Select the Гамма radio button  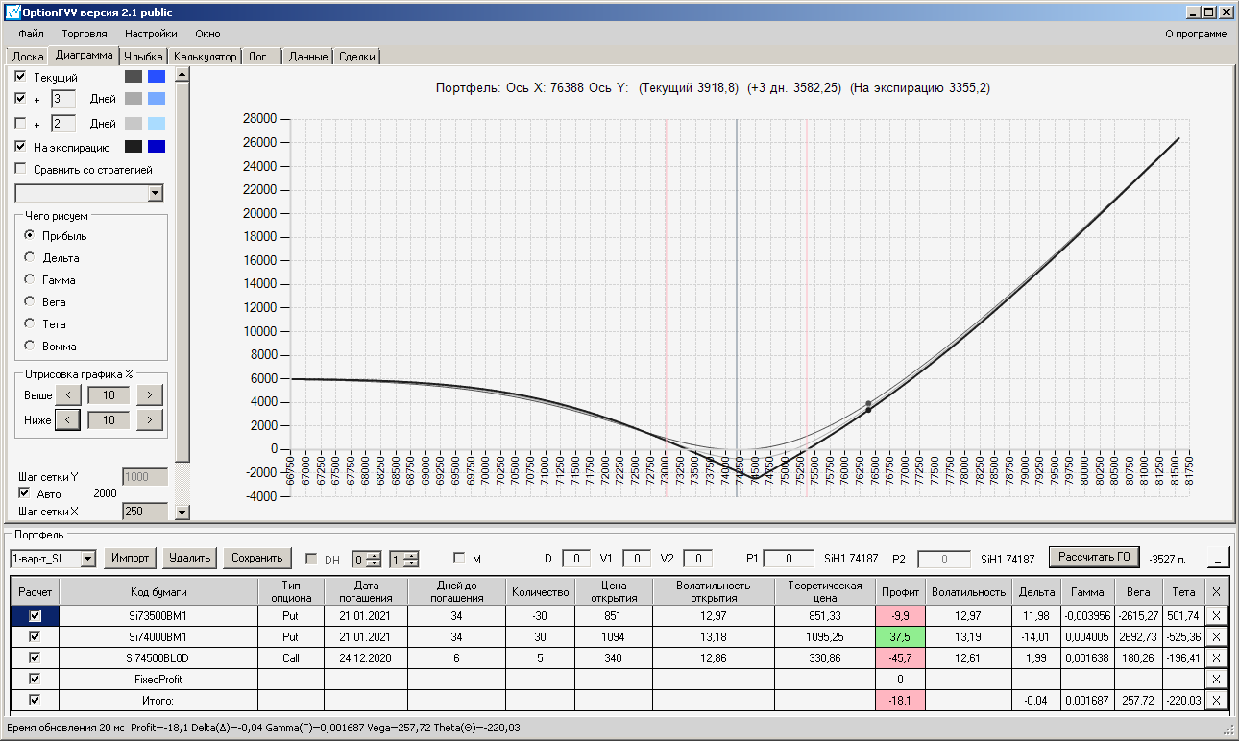click(30, 279)
